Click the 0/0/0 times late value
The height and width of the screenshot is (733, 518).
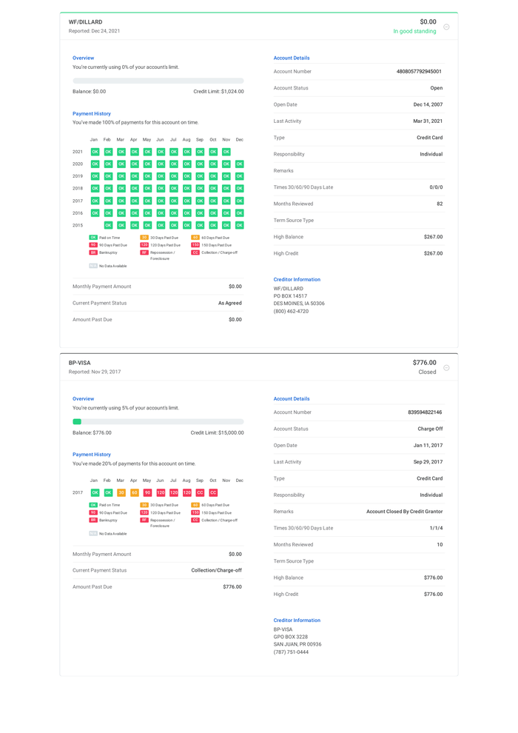pos(437,187)
